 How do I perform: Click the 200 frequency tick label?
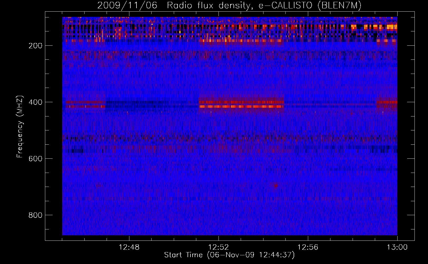(x=35, y=46)
